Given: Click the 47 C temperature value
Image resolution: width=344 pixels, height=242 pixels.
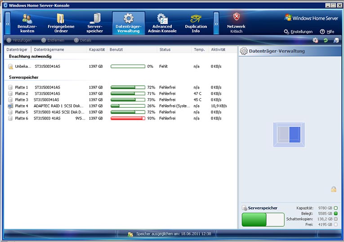Looking at the screenshot, I should (x=197, y=93).
